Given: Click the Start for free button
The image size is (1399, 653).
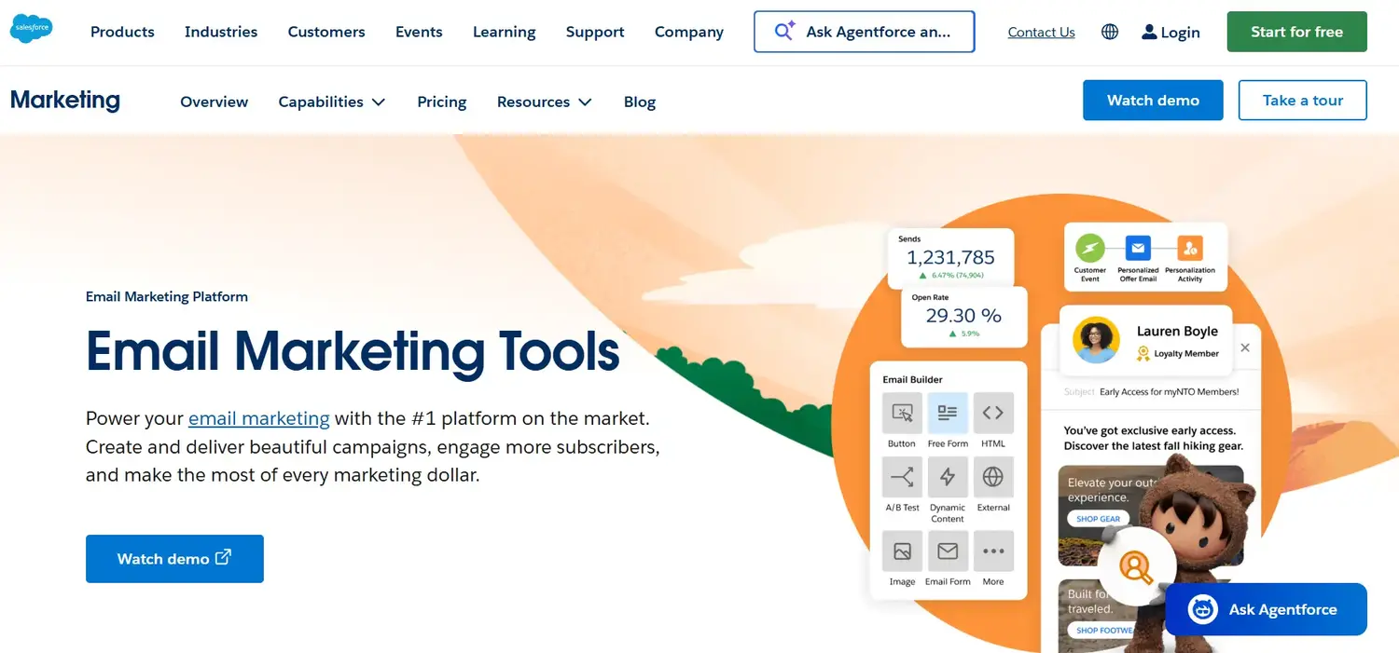Looking at the screenshot, I should coord(1297,32).
